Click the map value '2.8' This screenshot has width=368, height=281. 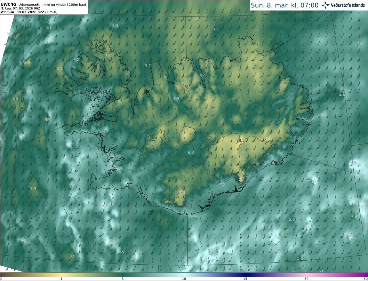click(283, 86)
